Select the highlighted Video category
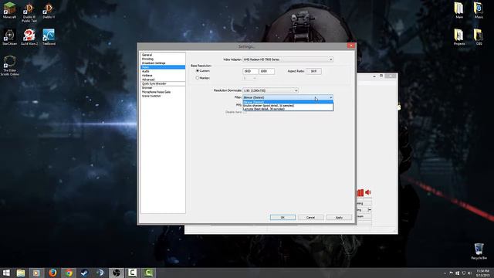The height and width of the screenshot is (278, 494). tap(163, 67)
